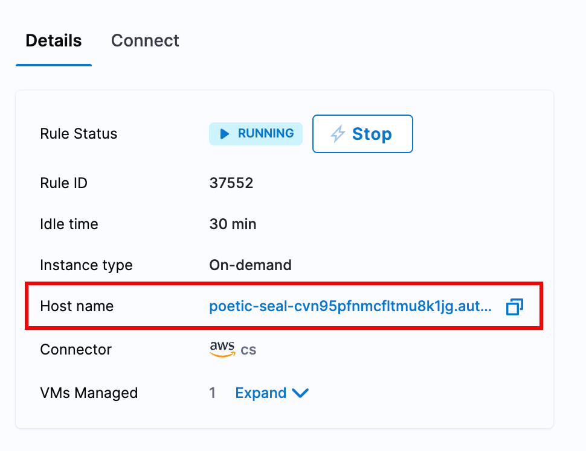
Task: Click the Rule Status label
Action: (79, 134)
